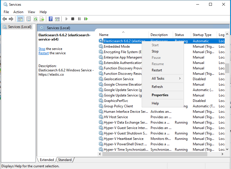Sort by the Description column header
This screenshot has height=169, width=231.
(161, 35)
